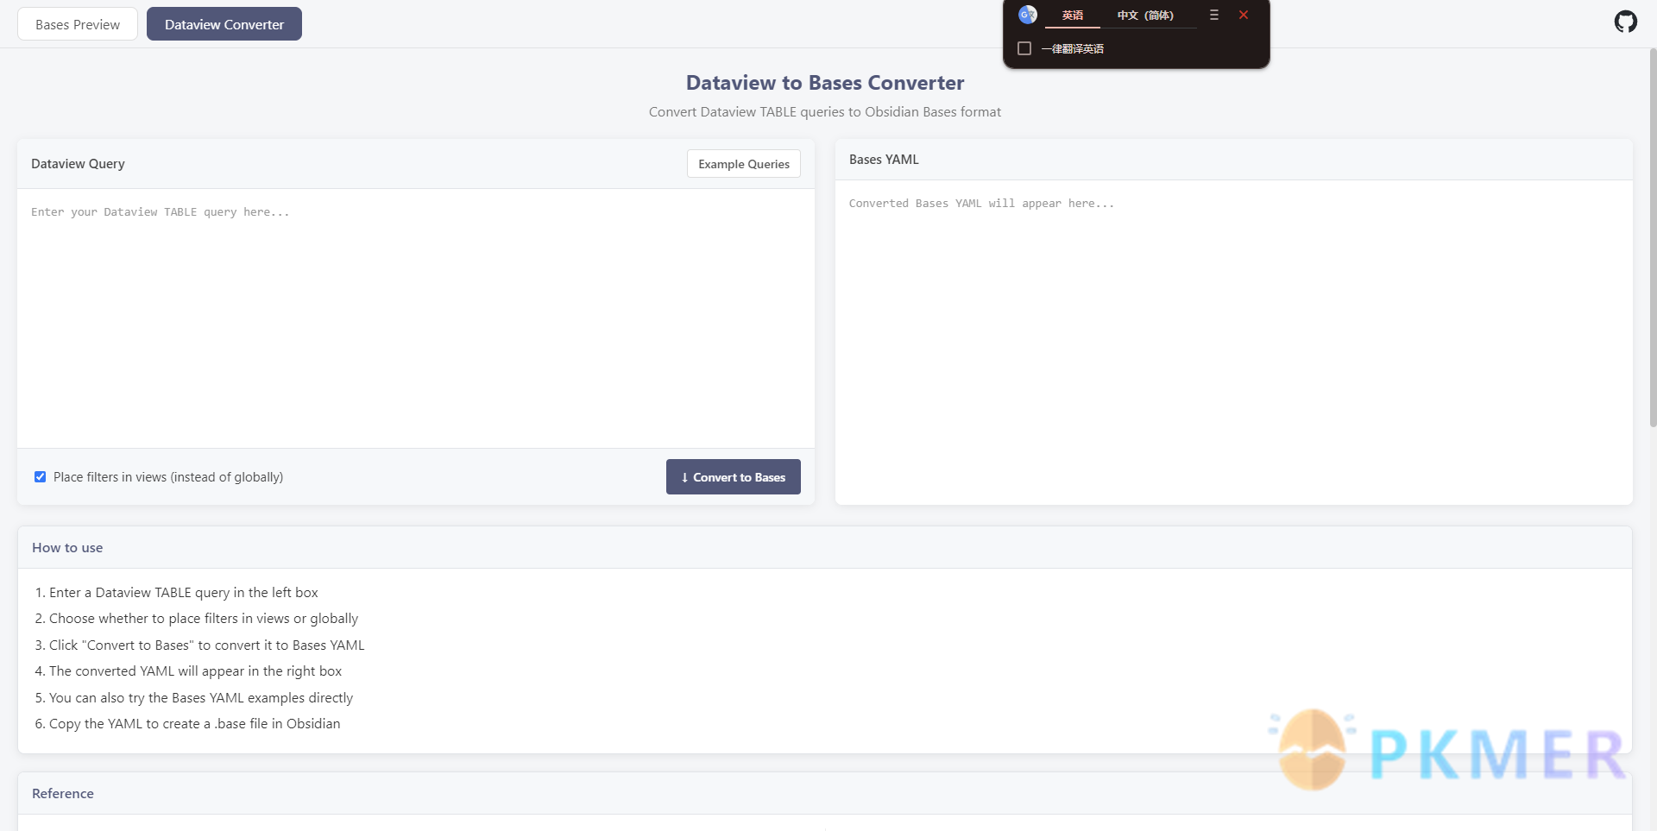This screenshot has height=831, width=1657.
Task: Focus the Dataview TABLE query input box
Action: click(415, 318)
